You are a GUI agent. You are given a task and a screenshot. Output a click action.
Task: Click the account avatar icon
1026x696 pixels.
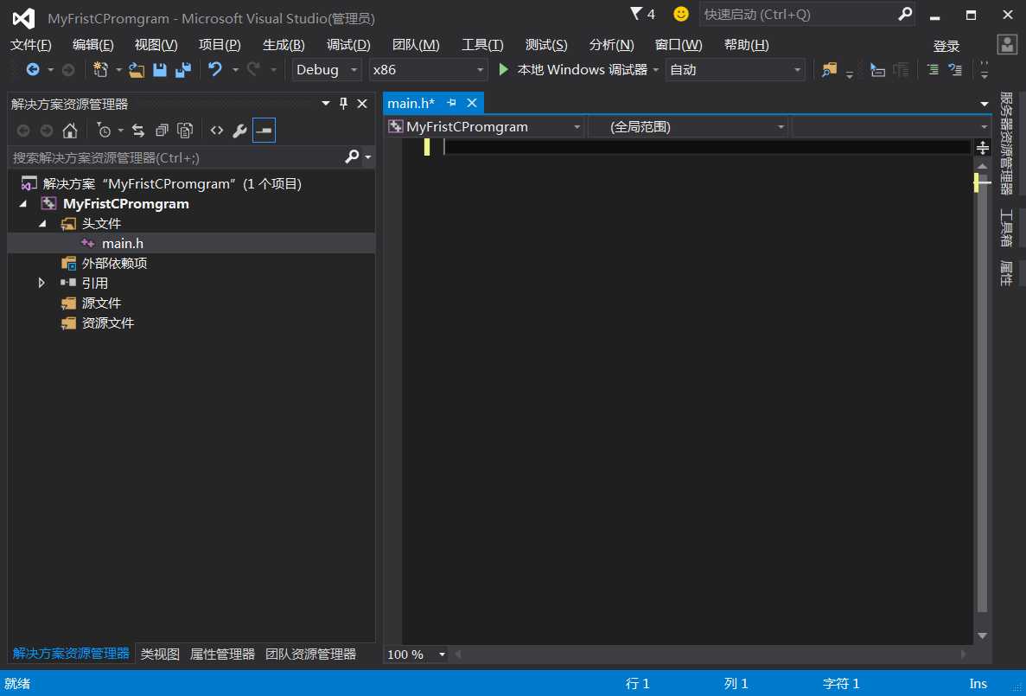click(1007, 44)
